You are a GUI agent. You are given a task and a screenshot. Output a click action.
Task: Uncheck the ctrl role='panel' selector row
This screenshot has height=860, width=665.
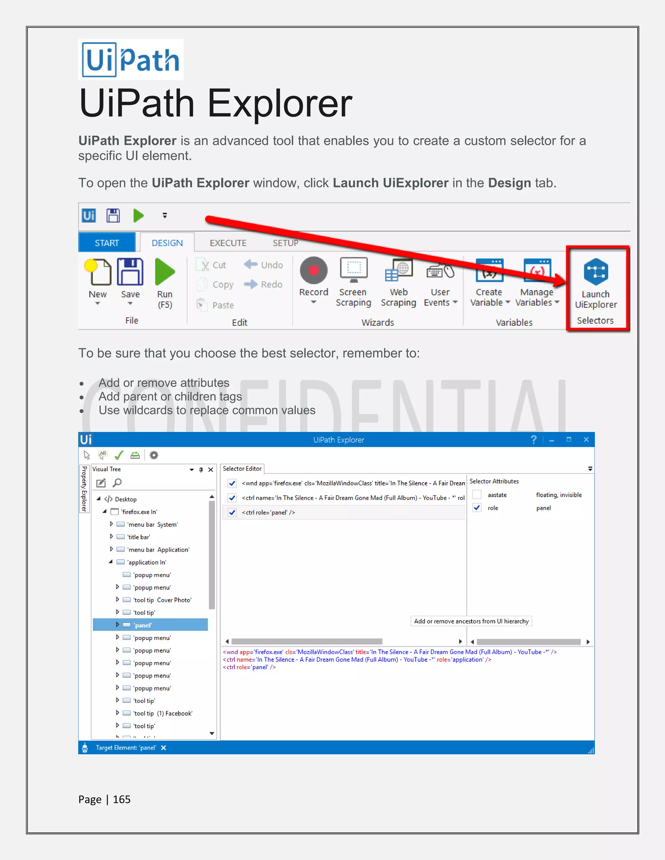pyautogui.click(x=232, y=512)
